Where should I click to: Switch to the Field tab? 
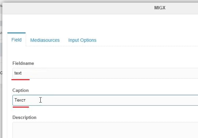click(x=16, y=40)
